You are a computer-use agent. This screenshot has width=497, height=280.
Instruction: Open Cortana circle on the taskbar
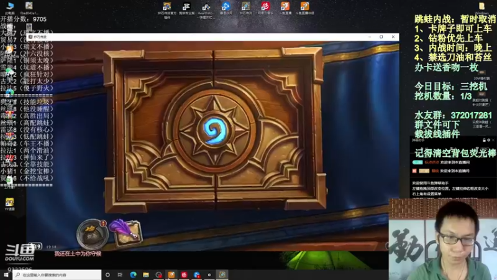pos(107,274)
